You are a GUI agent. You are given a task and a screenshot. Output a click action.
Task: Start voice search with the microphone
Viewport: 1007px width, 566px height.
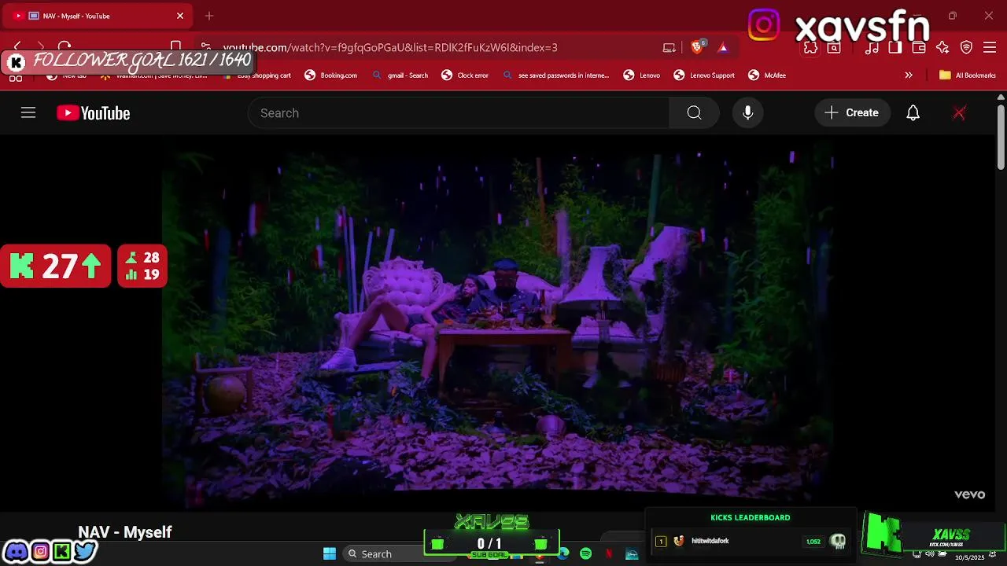tap(748, 113)
